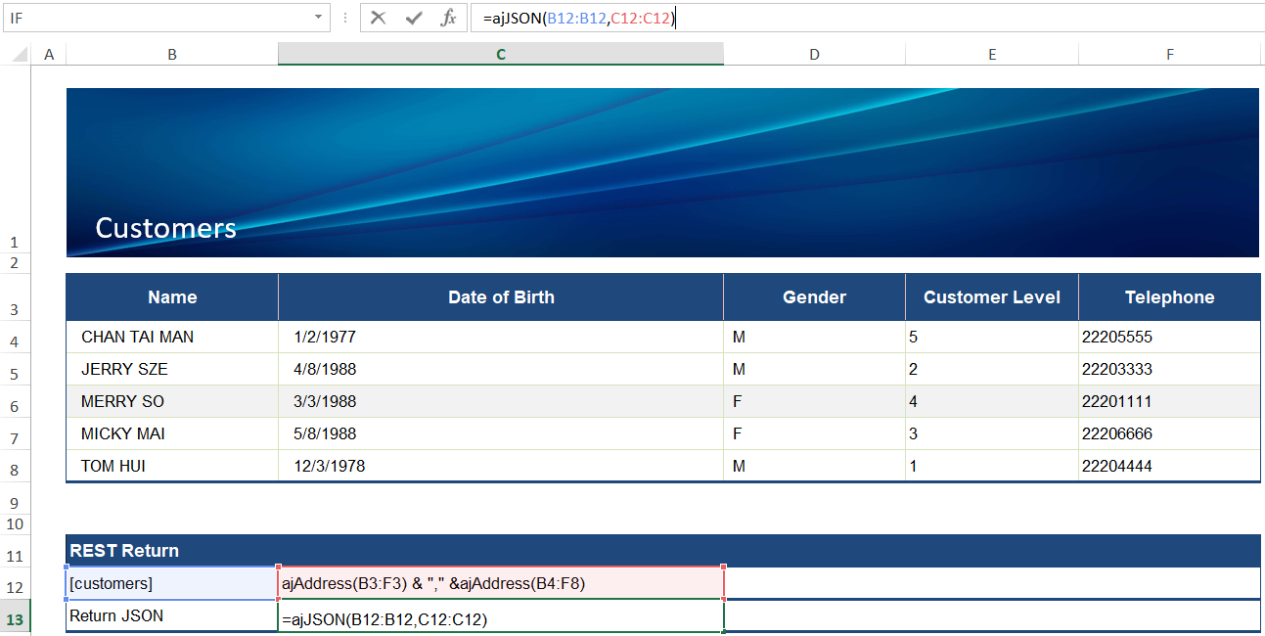The width and height of the screenshot is (1265, 636).
Task: Cancel the formula entry with X icon
Action: point(379,18)
